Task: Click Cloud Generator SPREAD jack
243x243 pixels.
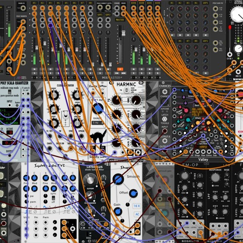Action: coord(82,136)
